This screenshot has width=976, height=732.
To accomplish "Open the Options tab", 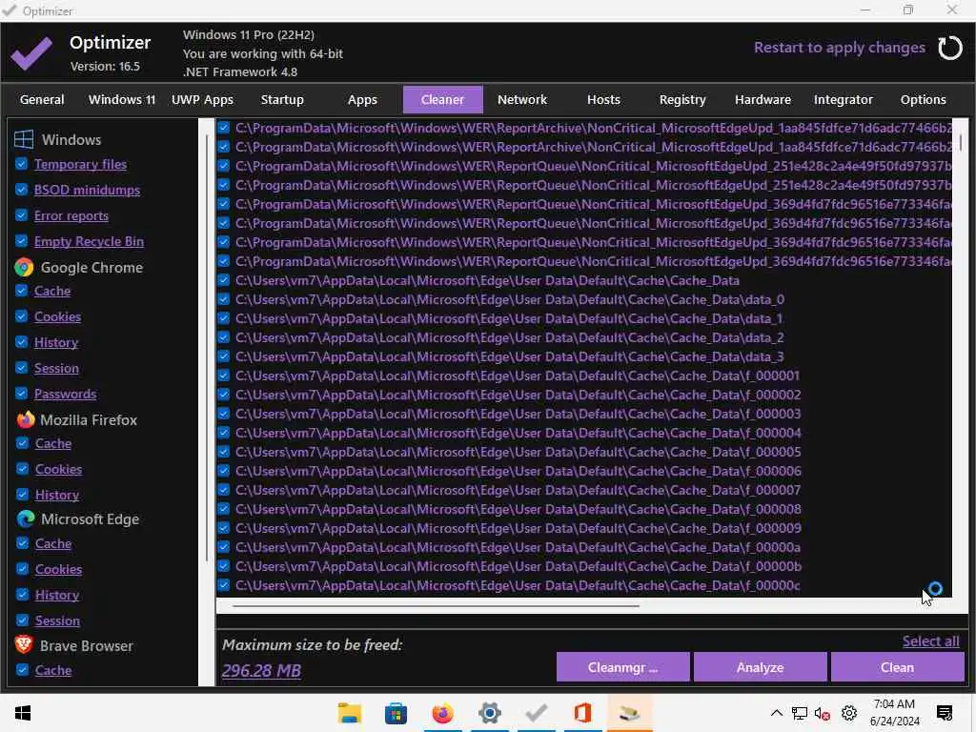I will (x=923, y=99).
